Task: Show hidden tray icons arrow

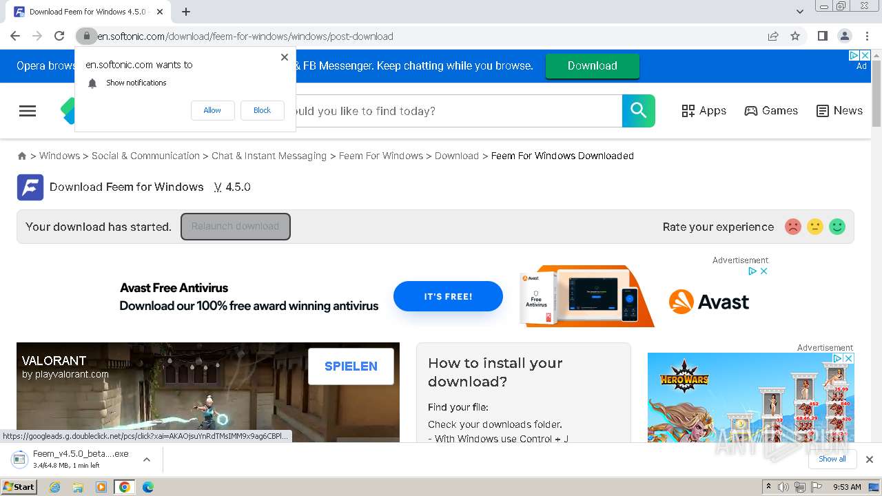Action: pos(768,487)
